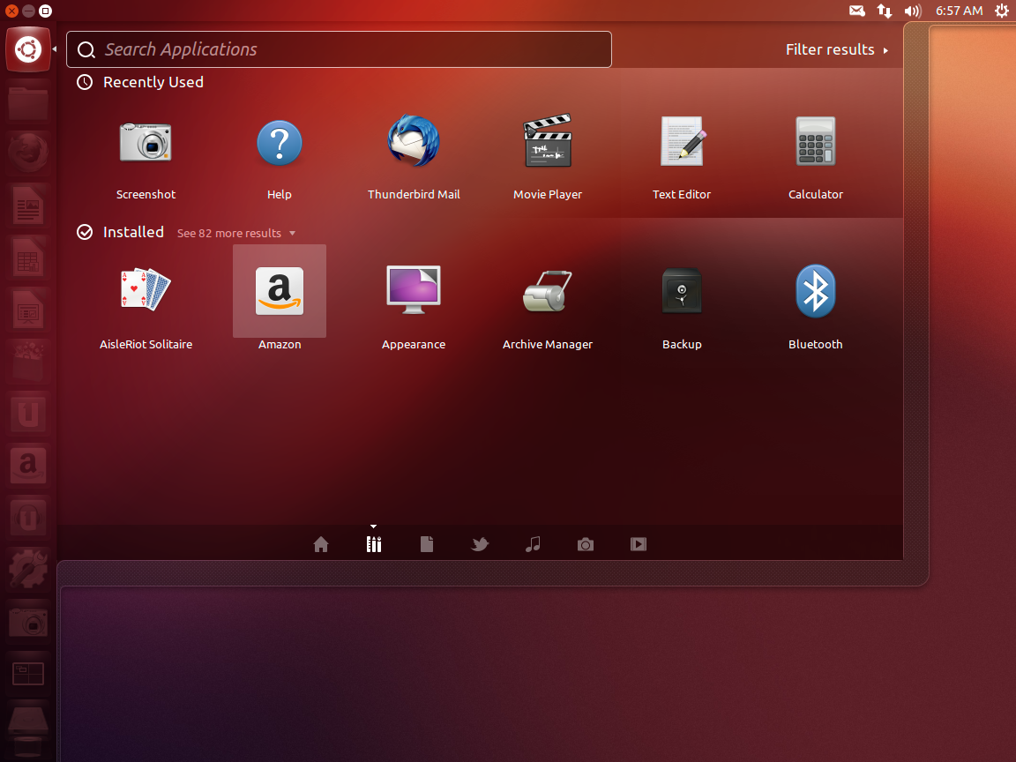Screen dimensions: 1016x762
Task: Open the Text Editor app
Action: [682, 142]
